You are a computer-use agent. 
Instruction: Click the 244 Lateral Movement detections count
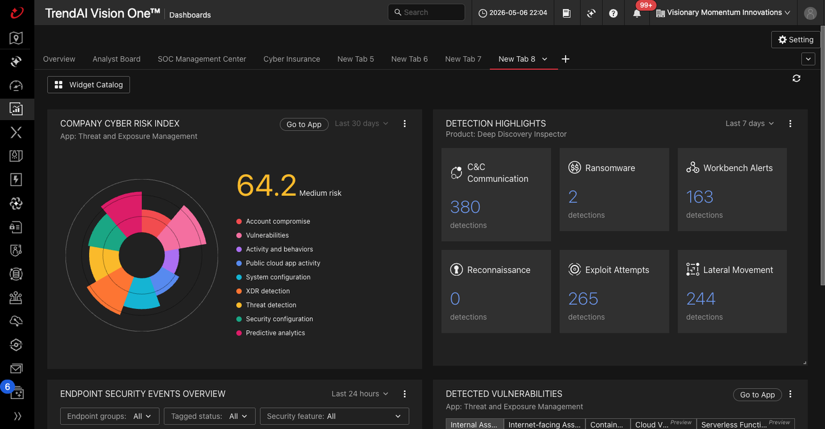click(701, 299)
